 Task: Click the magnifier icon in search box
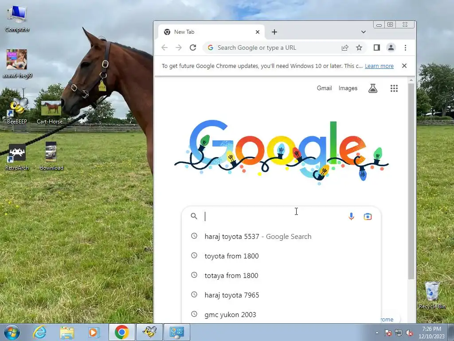[x=194, y=216]
